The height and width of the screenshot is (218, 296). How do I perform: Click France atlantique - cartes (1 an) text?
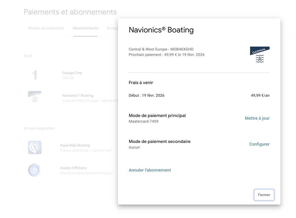pyautogui.click(x=86, y=151)
